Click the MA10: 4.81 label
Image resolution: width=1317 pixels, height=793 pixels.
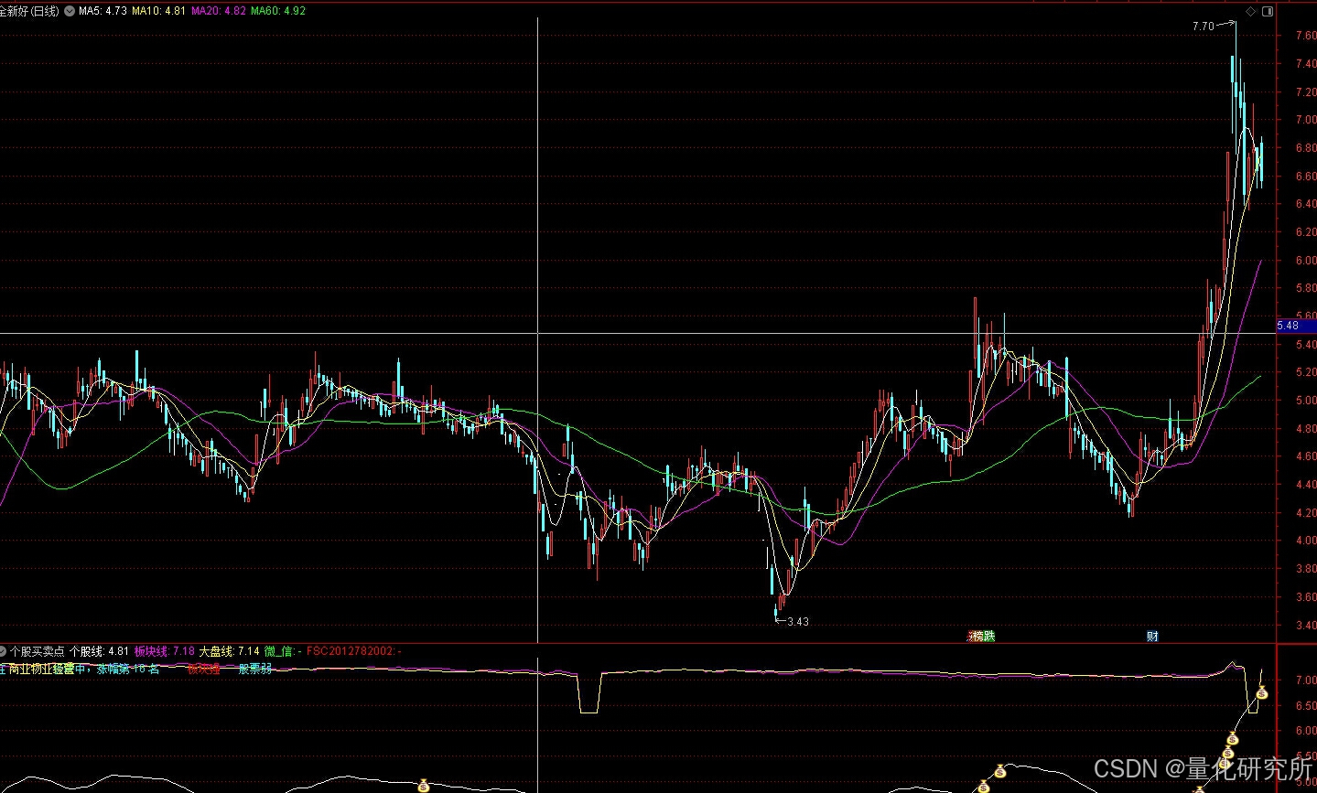click(158, 11)
